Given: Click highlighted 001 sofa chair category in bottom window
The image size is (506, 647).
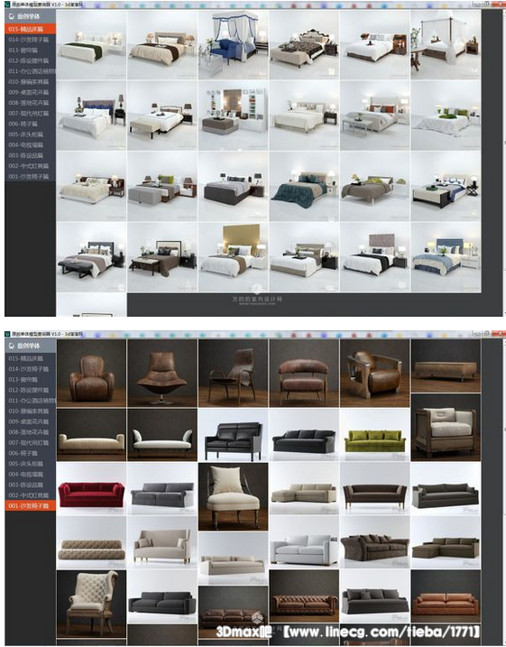Looking at the screenshot, I should (30, 505).
